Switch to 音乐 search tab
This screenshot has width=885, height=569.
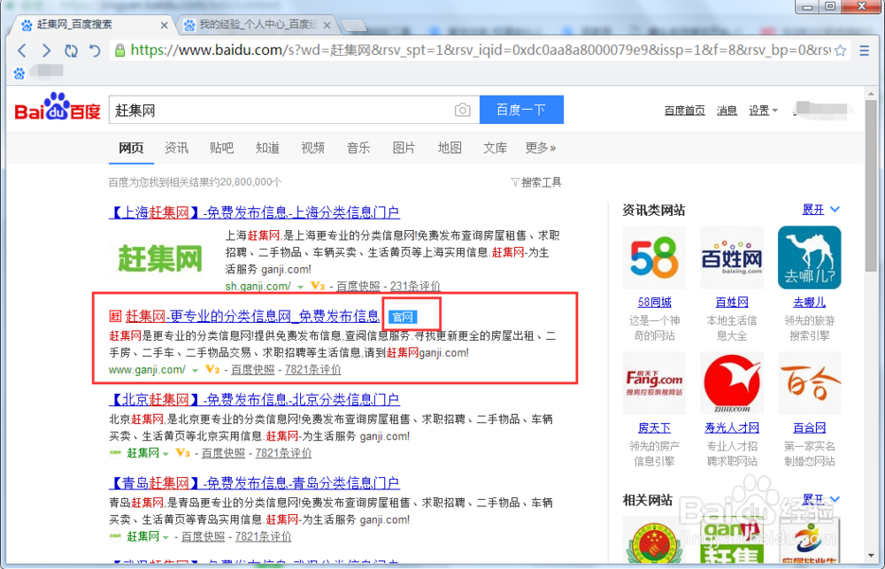point(358,148)
